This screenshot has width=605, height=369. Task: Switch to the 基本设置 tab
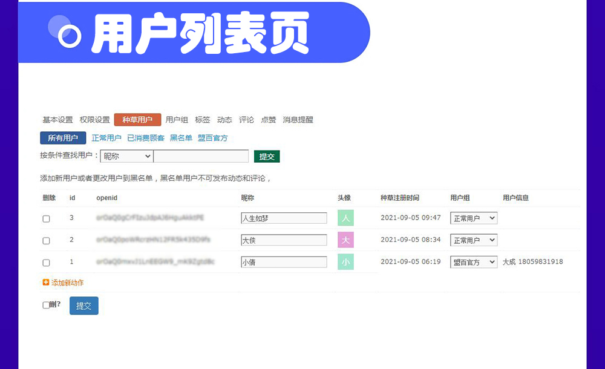(57, 120)
